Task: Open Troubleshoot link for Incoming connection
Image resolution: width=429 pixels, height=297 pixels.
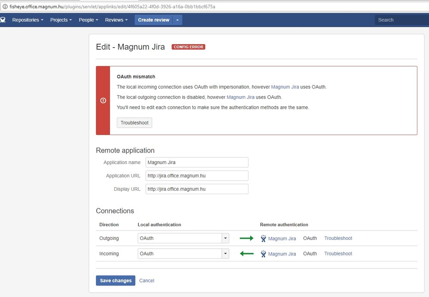Action: (x=338, y=254)
